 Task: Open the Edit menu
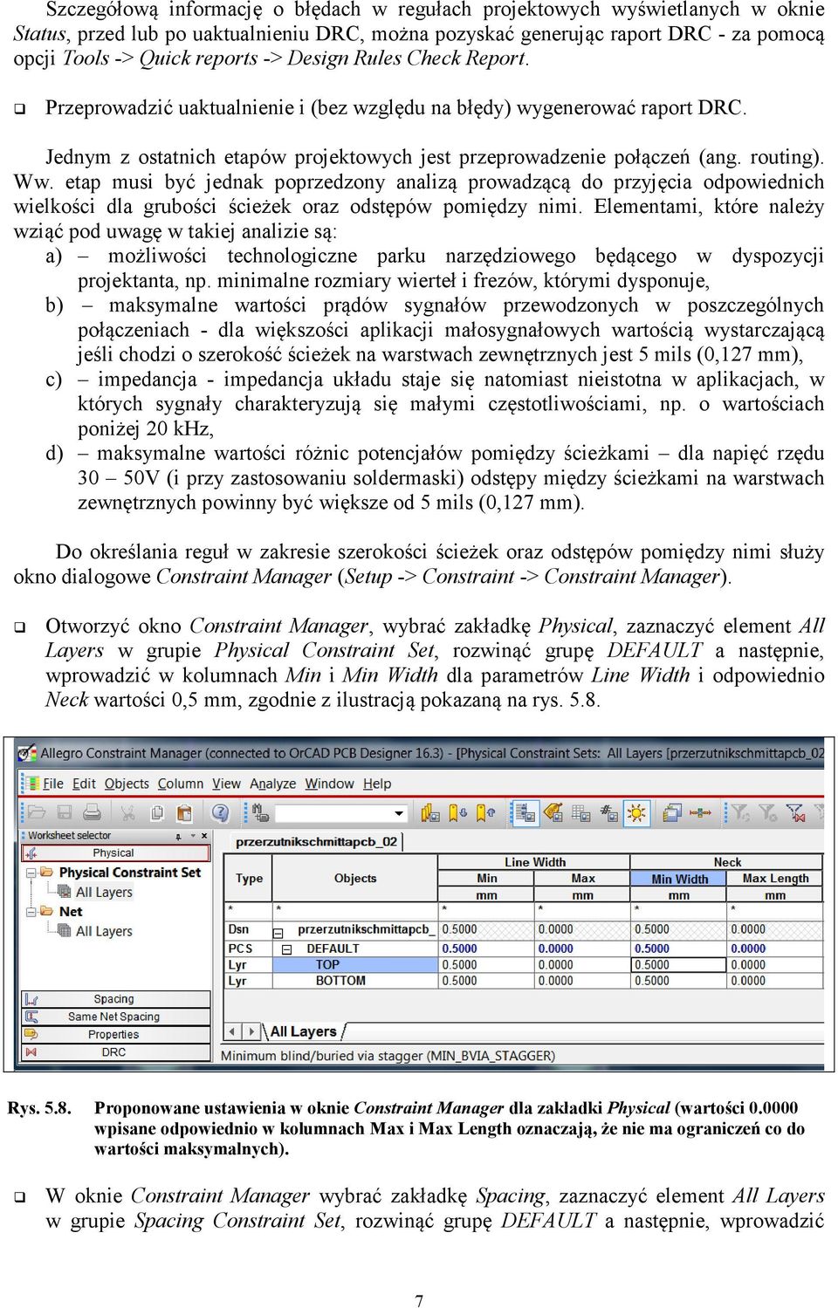point(84,784)
